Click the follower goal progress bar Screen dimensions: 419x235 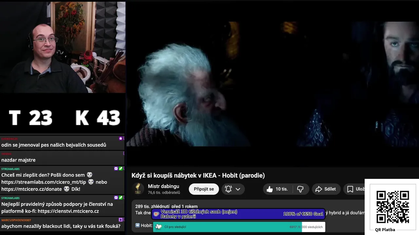(239, 227)
